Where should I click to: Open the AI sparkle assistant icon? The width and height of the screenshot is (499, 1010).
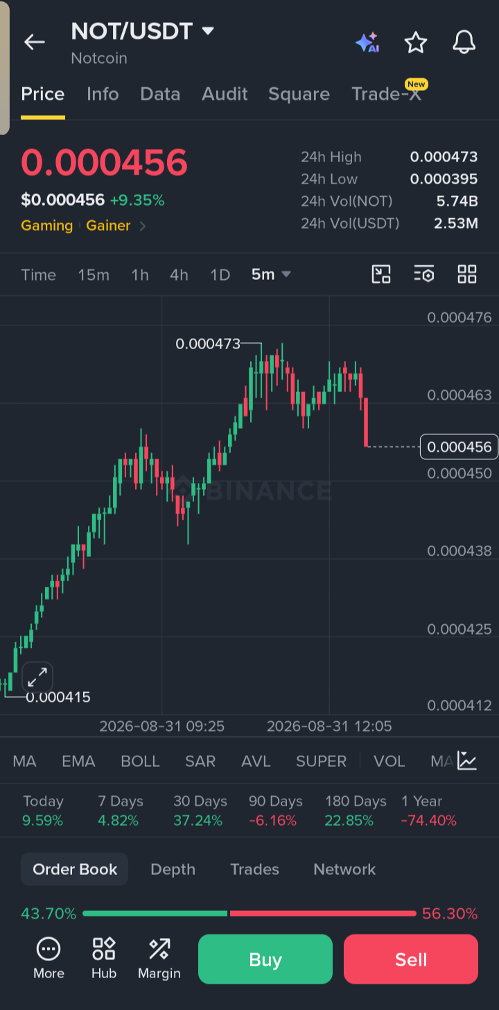(x=367, y=42)
